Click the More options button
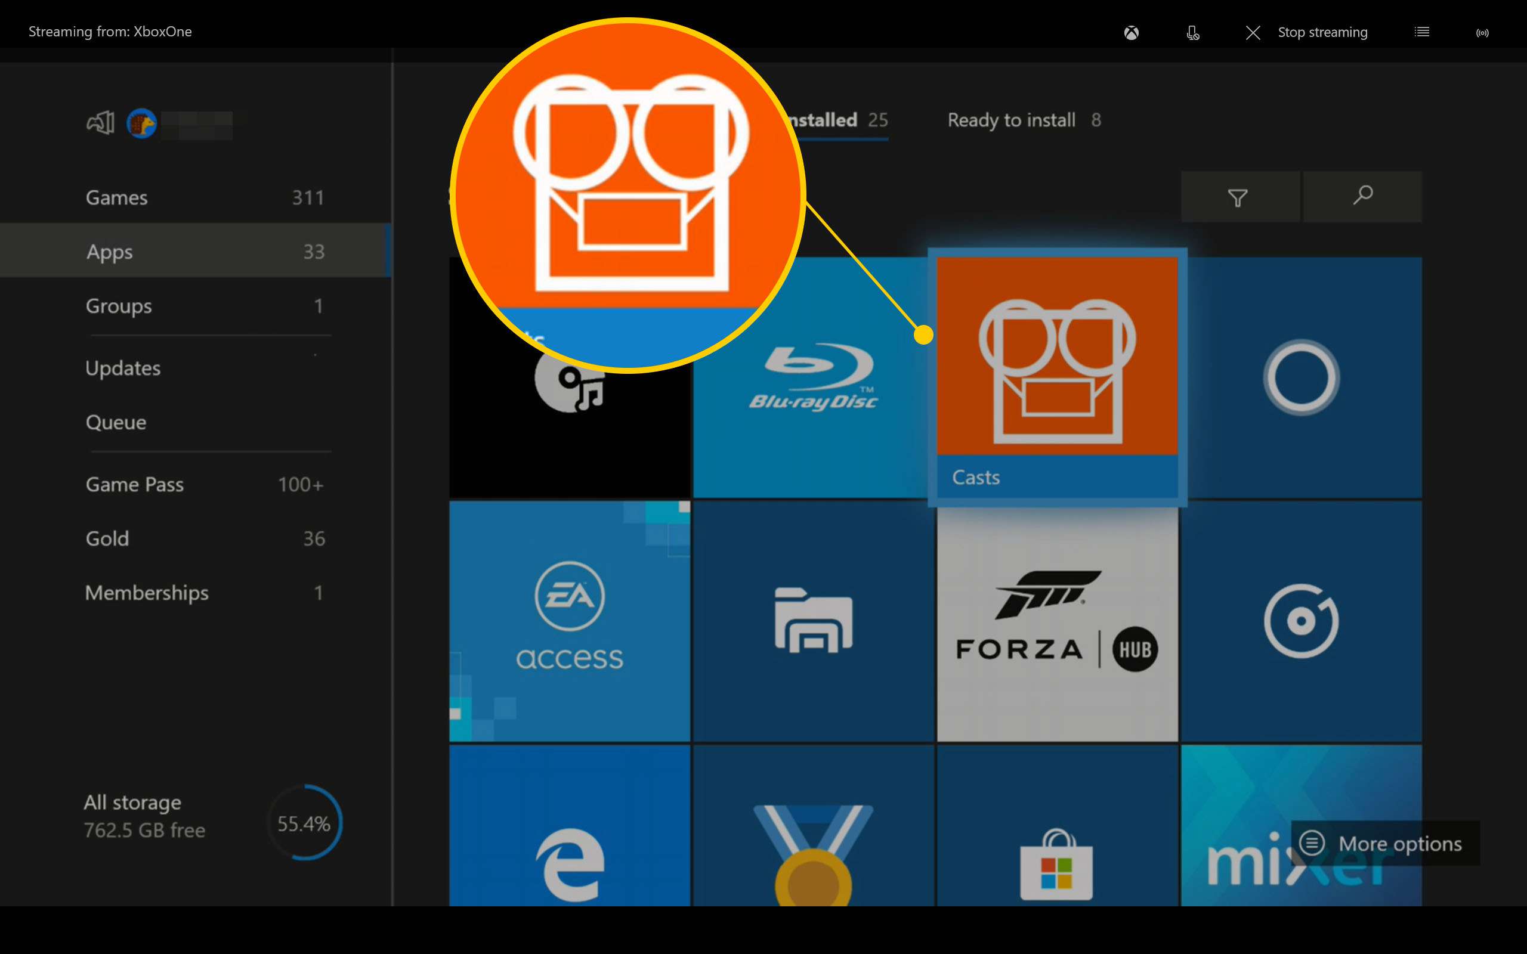 (x=1386, y=843)
